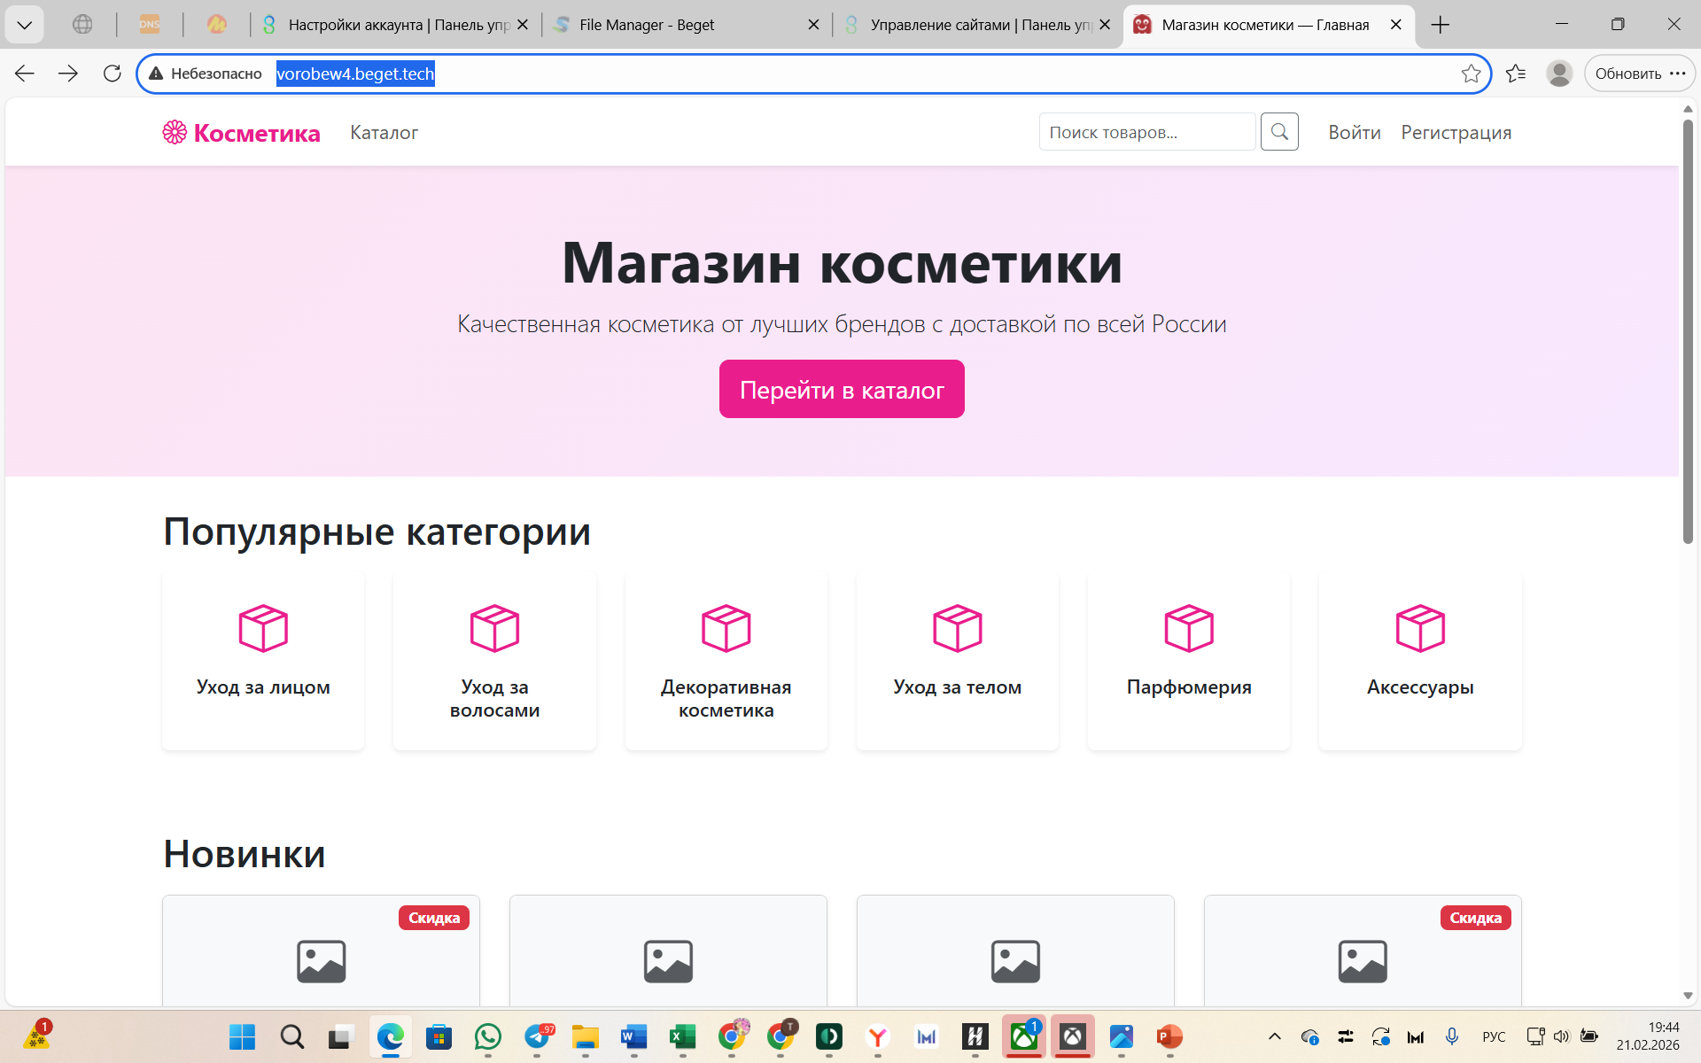Click the page reload icon
This screenshot has height=1063, width=1701.
[x=112, y=73]
